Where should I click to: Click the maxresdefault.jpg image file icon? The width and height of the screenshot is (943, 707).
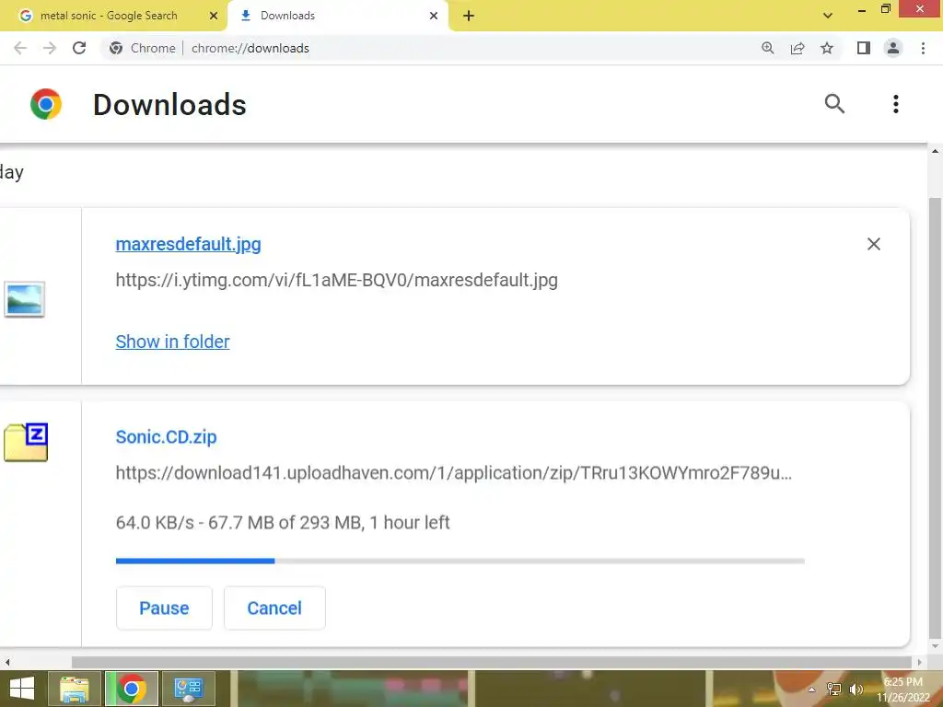pyautogui.click(x=25, y=299)
